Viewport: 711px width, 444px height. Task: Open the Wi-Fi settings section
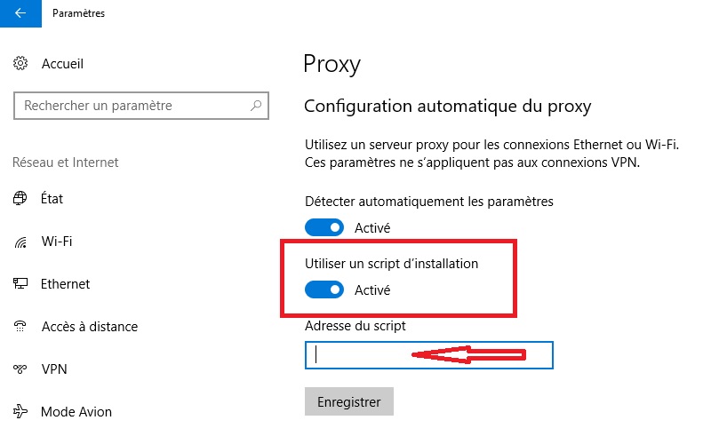coord(57,241)
